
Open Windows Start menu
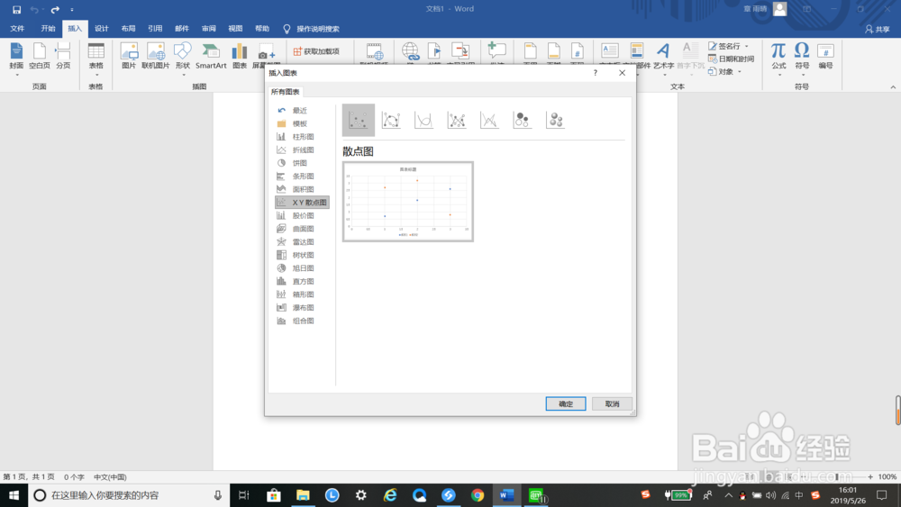[14, 495]
